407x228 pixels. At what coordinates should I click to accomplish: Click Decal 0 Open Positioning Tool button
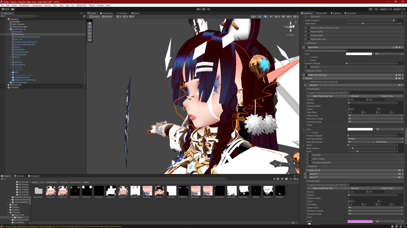(x=322, y=96)
